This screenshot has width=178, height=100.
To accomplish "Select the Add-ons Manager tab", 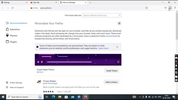I will pos(73,2).
